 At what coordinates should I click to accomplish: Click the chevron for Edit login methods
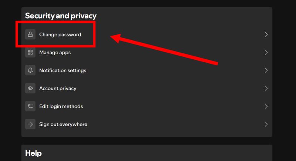[266, 106]
